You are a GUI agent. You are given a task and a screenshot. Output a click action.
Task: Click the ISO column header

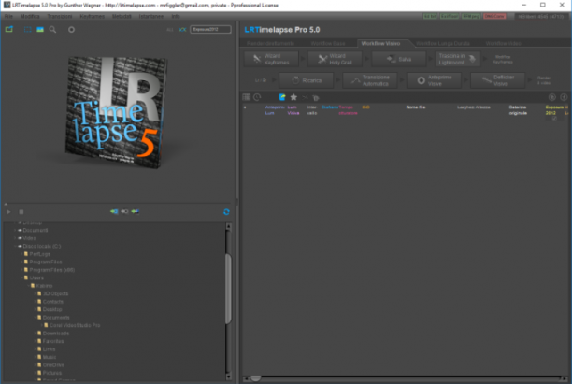[x=365, y=107]
